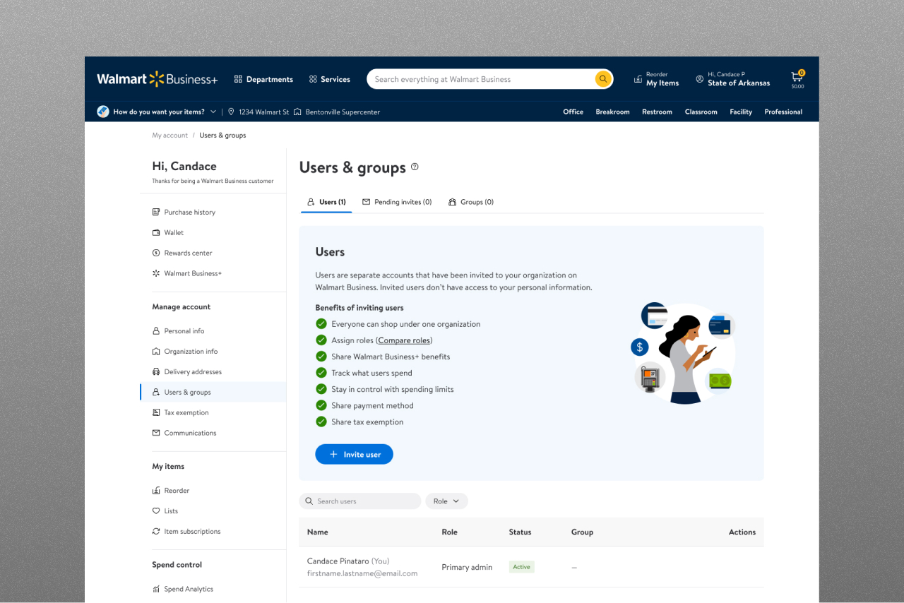Select the Bentonville Supercenter store link
The image size is (904, 603).
pos(343,112)
